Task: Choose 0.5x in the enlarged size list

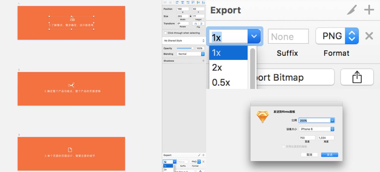Action: [x=228, y=82]
